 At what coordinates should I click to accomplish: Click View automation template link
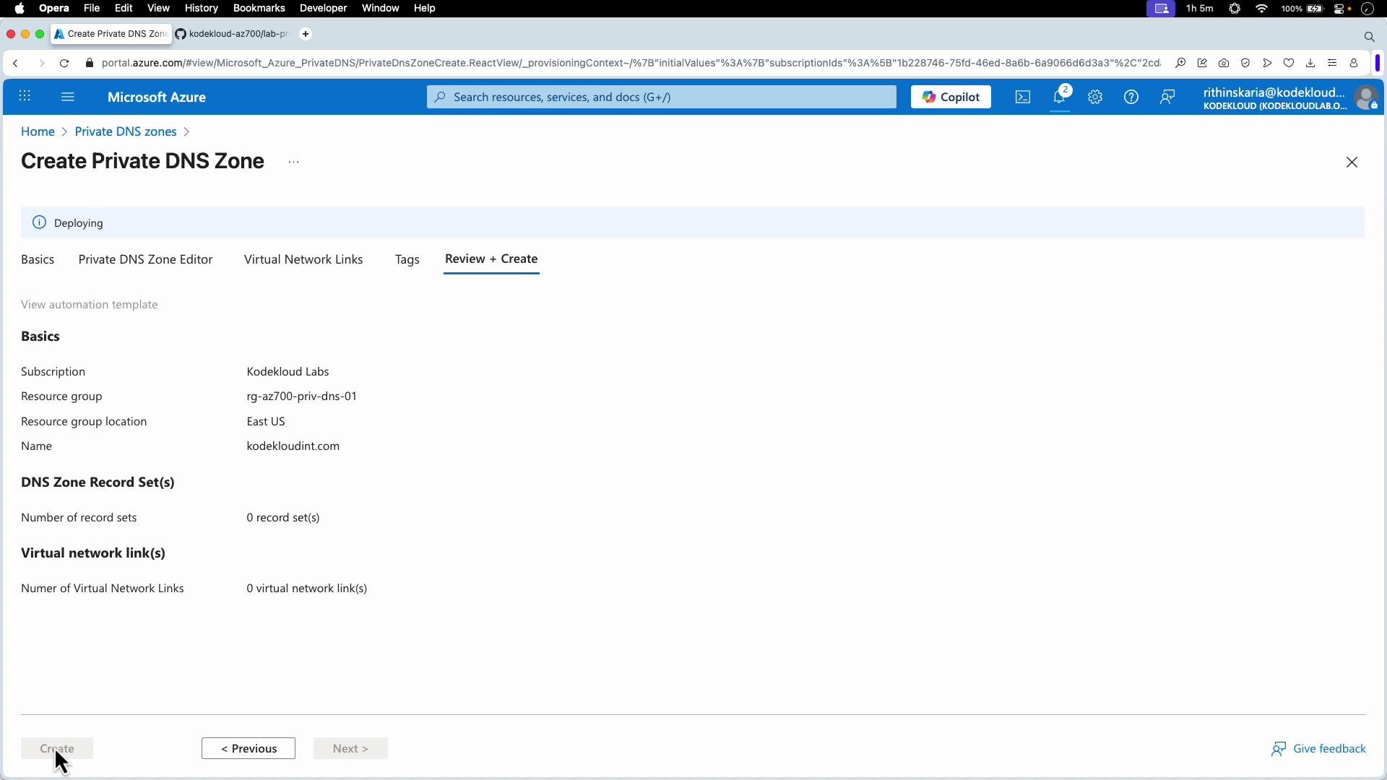90,305
